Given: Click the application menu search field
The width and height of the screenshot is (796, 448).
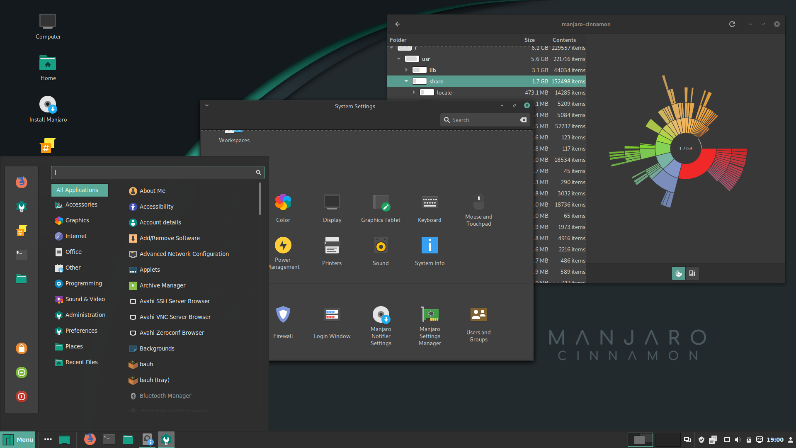Looking at the screenshot, I should point(153,173).
